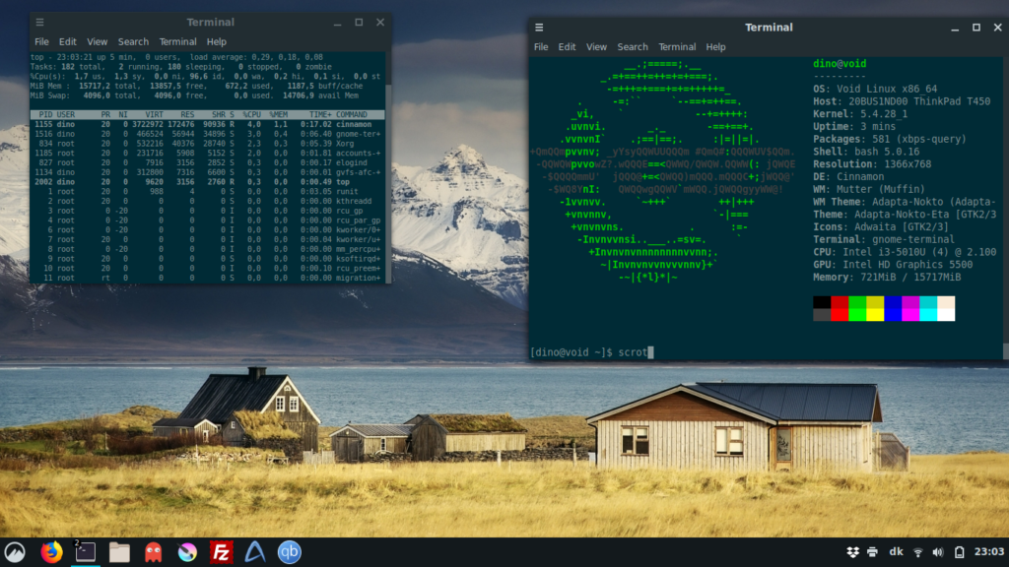The width and height of the screenshot is (1009, 567).
Task: Open hamburger menu in left Terminal
Action: (x=39, y=23)
